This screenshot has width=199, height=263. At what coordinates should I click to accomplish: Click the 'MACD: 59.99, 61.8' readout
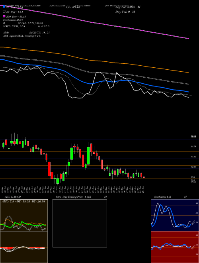tap(14, 26)
